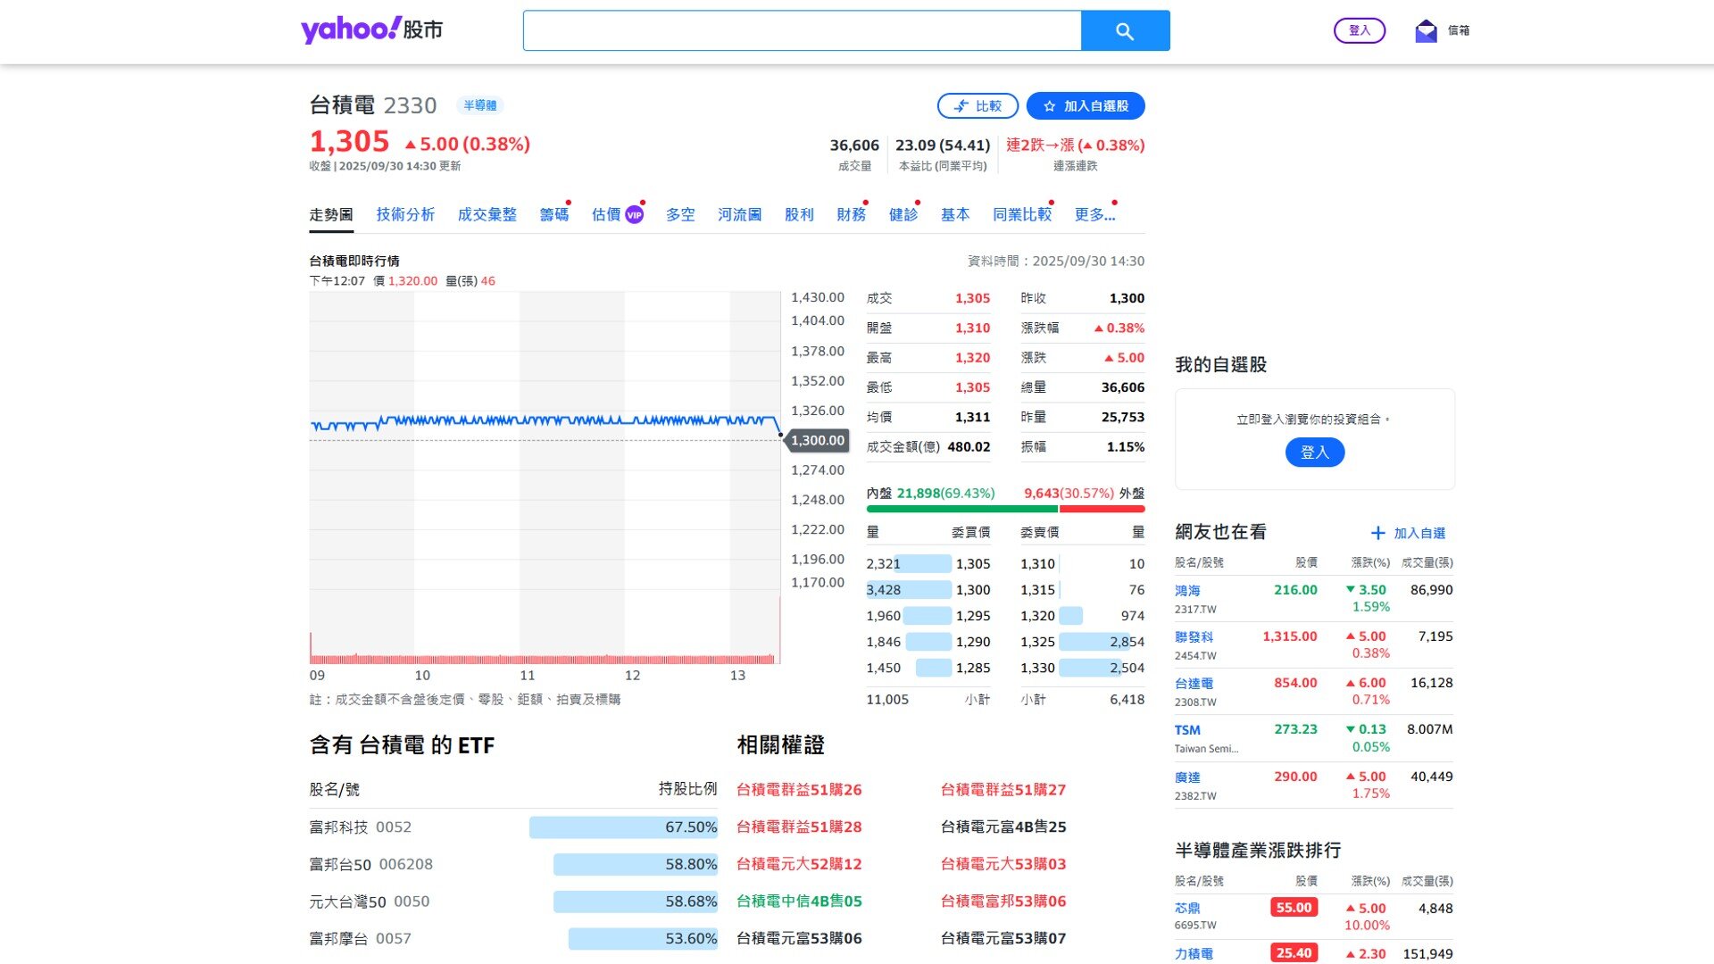Viewport: 1714px width, 964px height.
Task: Open warrant 台積電元大52購12
Action: pos(799,865)
